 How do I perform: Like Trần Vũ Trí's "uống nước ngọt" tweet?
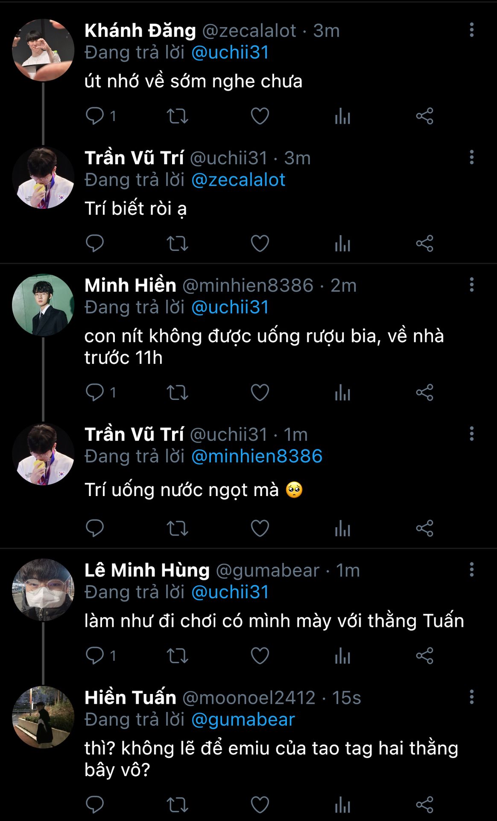(260, 529)
